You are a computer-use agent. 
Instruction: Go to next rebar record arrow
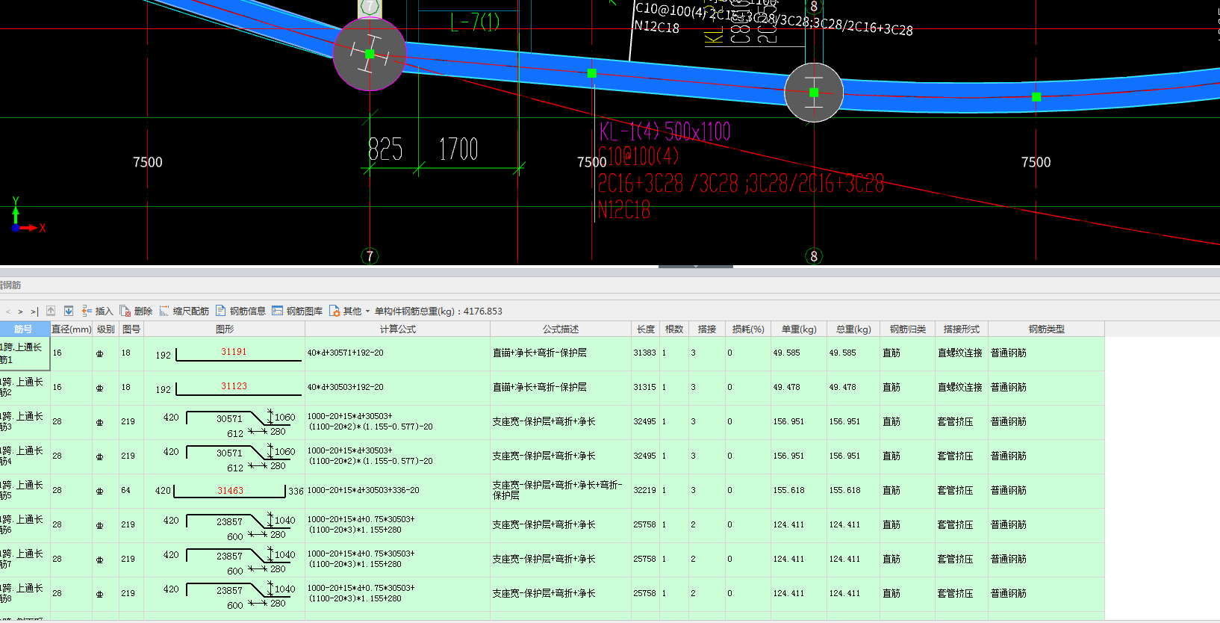(x=21, y=311)
